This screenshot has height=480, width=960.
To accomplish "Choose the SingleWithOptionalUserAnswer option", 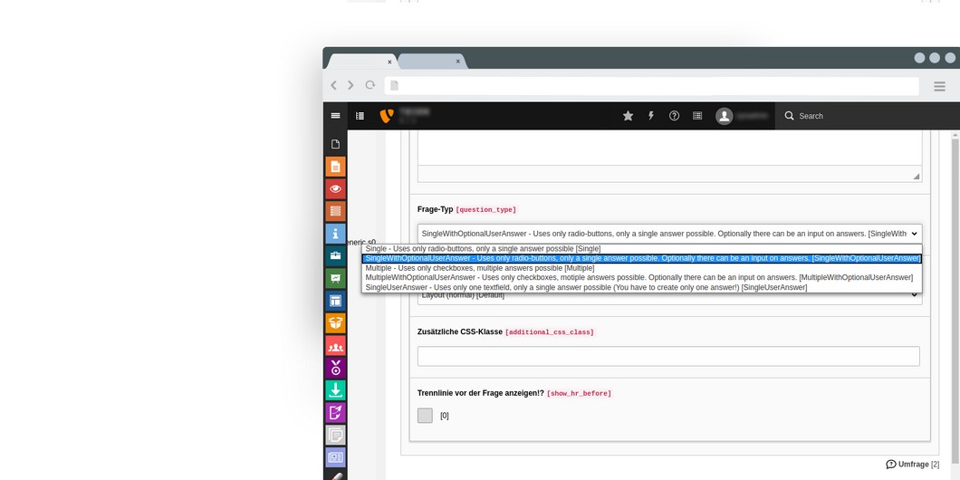I will pos(641,258).
